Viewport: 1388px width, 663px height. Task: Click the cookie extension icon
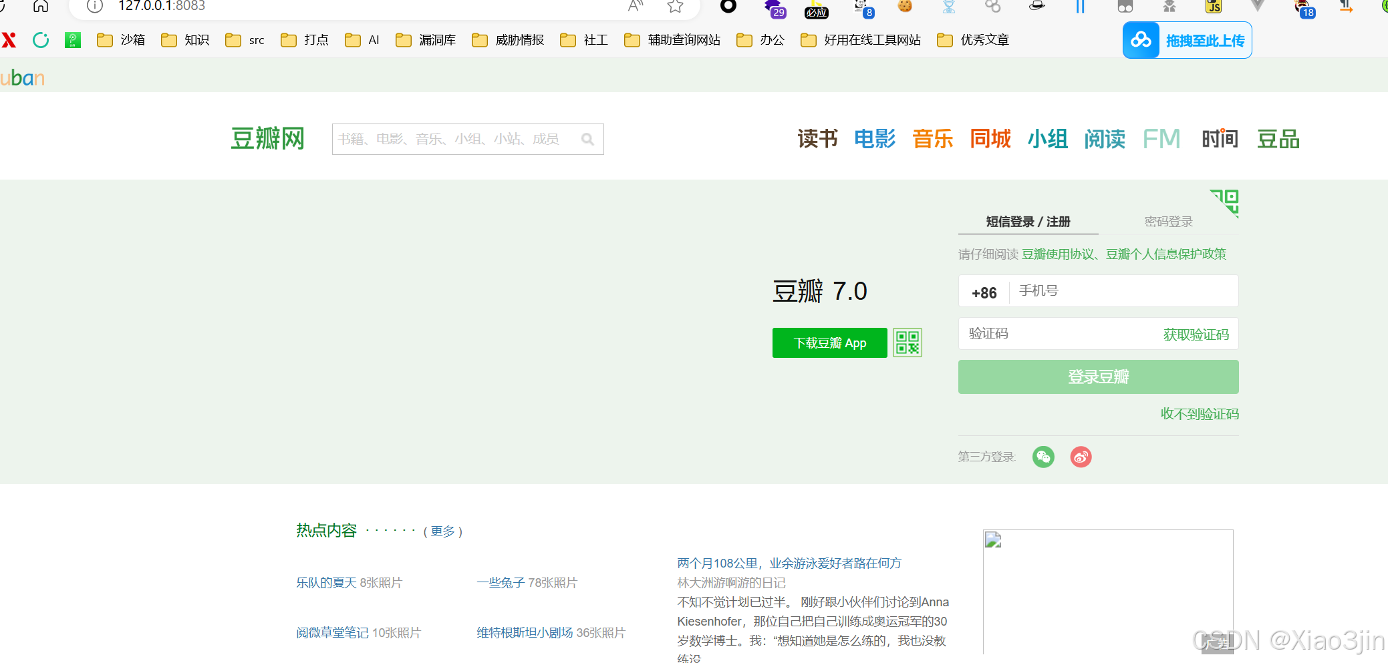[x=905, y=6]
